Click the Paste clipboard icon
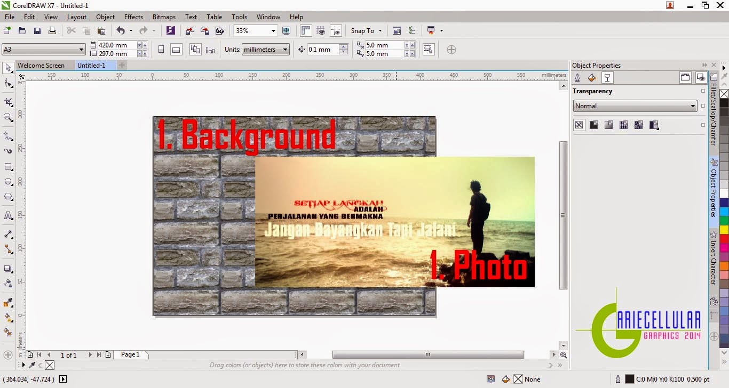The image size is (729, 388). click(x=100, y=31)
